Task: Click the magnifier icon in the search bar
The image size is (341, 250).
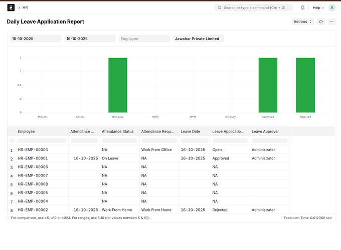Action: point(219,8)
